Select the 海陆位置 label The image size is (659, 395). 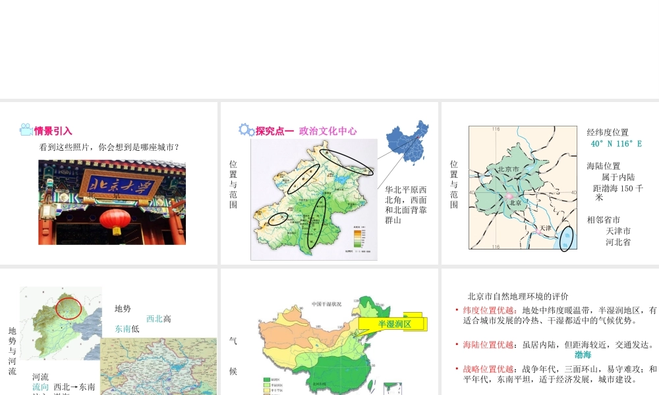point(604,166)
